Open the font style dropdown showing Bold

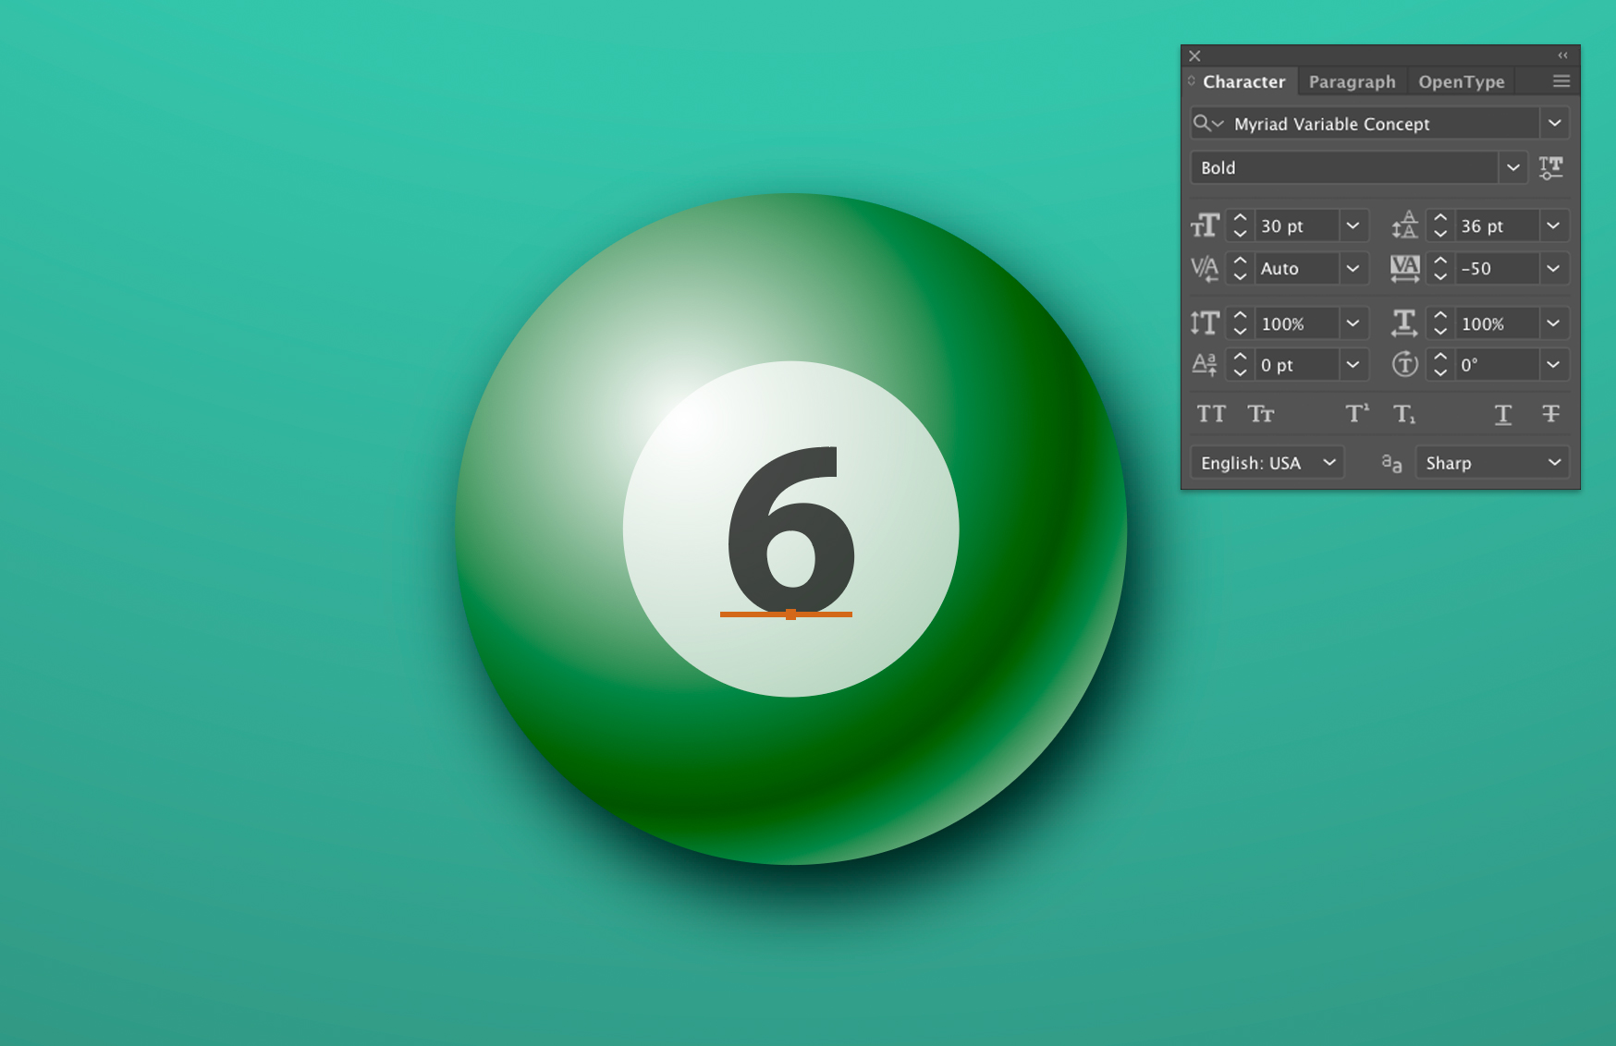pos(1513,167)
